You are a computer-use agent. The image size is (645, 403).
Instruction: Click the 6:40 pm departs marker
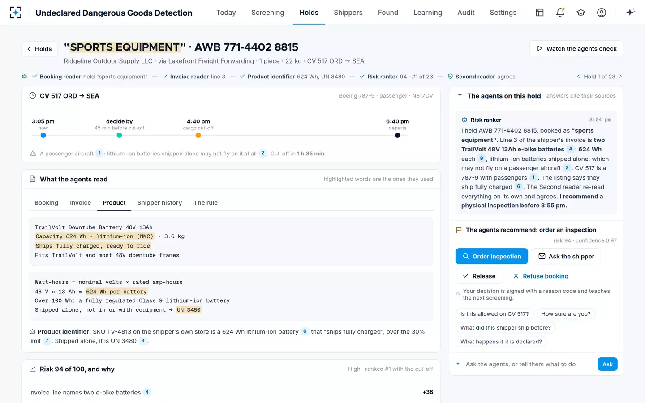tap(397, 135)
